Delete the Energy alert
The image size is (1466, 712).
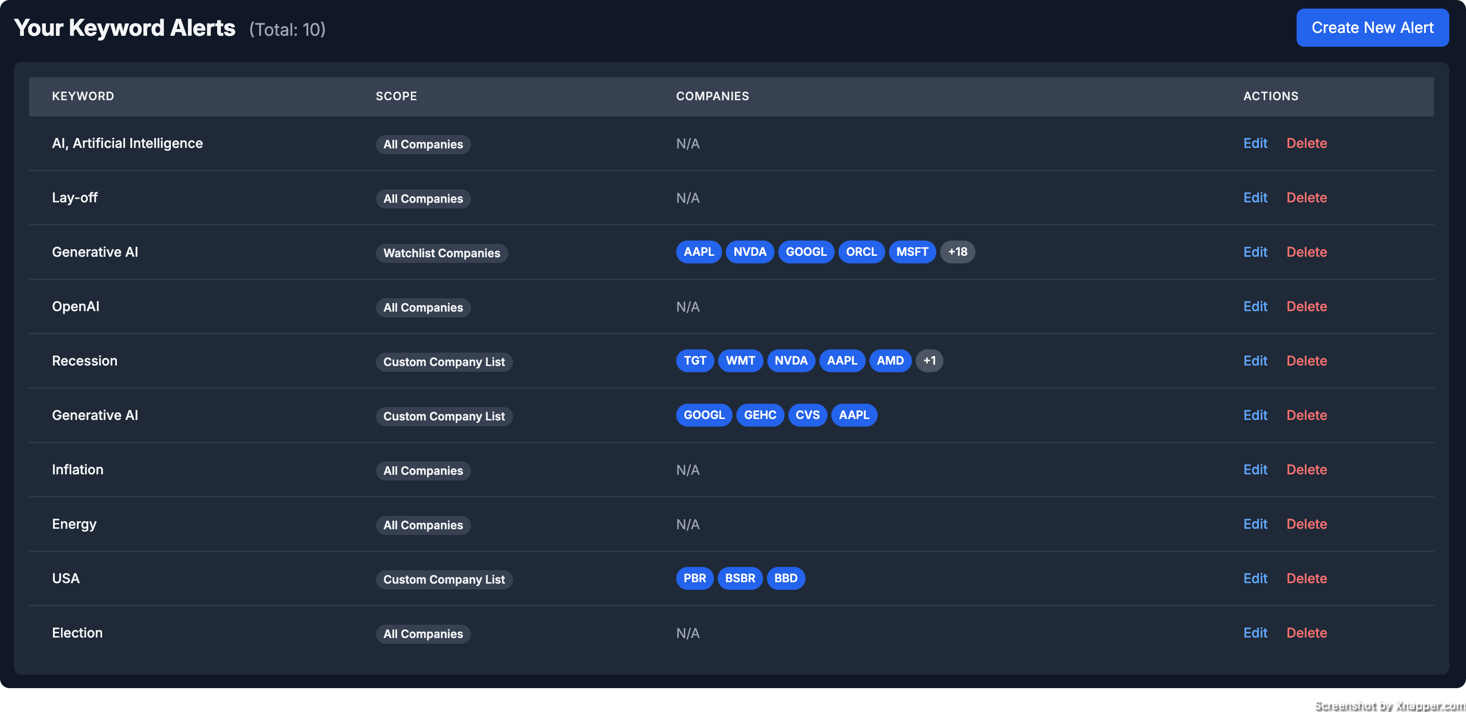[x=1306, y=524]
